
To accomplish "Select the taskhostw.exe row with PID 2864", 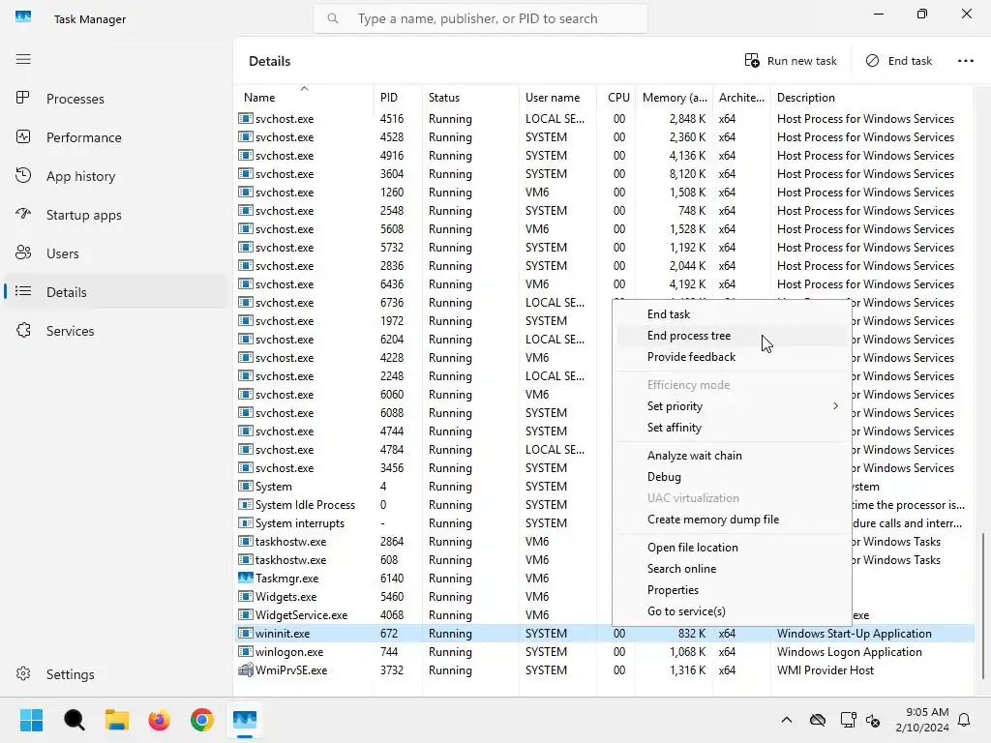I will click(604, 542).
